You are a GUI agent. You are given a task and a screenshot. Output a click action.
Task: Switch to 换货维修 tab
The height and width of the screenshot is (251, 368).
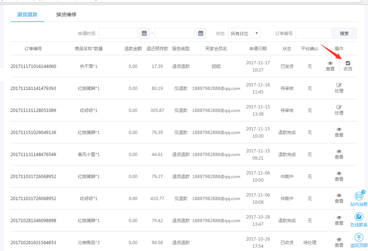[66, 15]
